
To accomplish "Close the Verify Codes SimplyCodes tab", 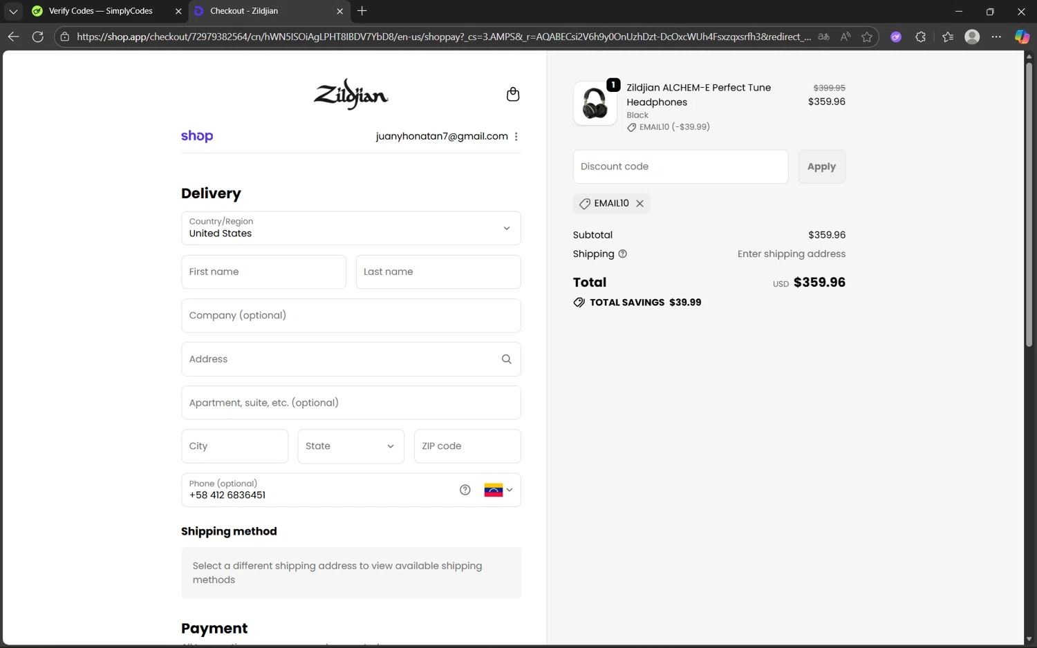I will pos(178,11).
